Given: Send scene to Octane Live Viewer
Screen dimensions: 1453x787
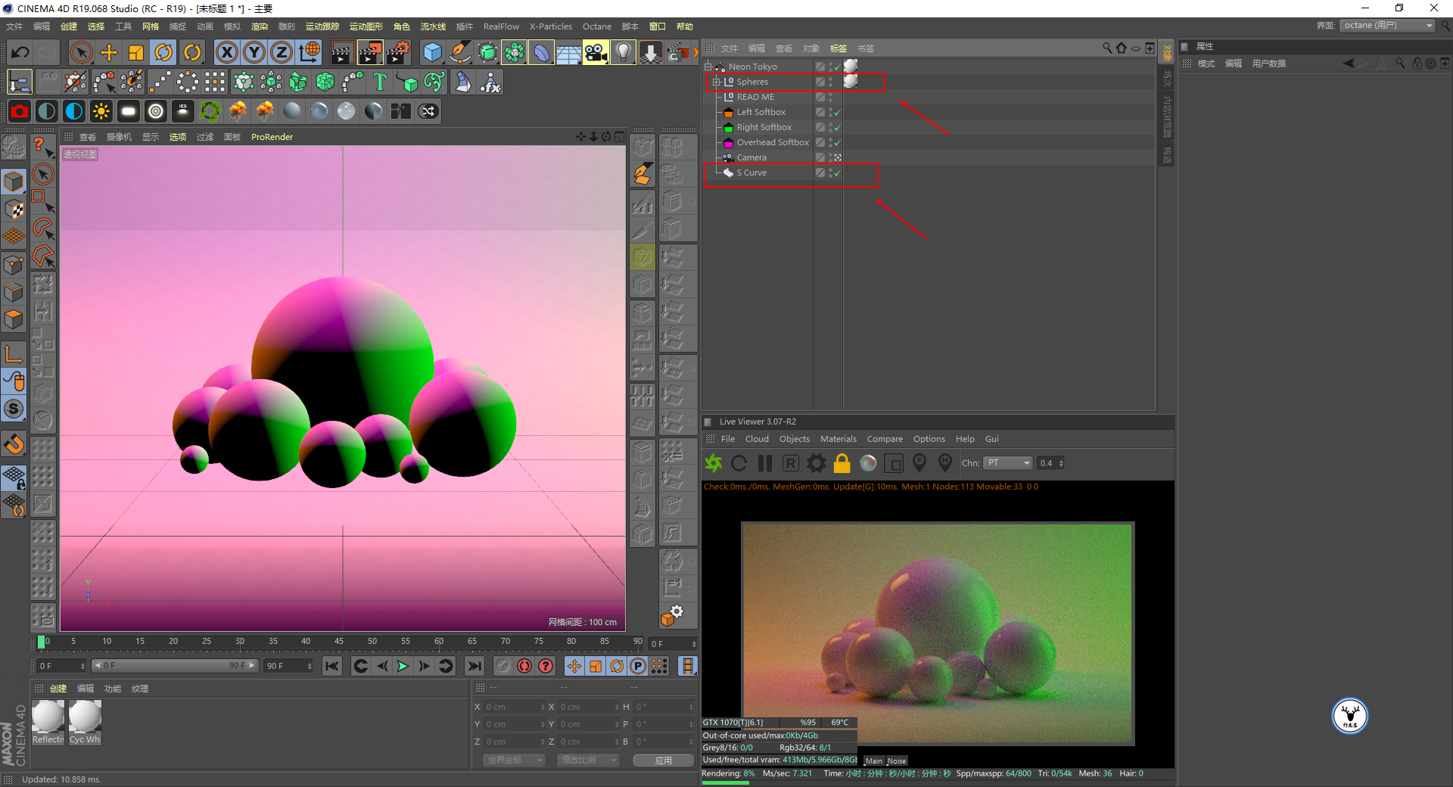Looking at the screenshot, I should [714, 463].
